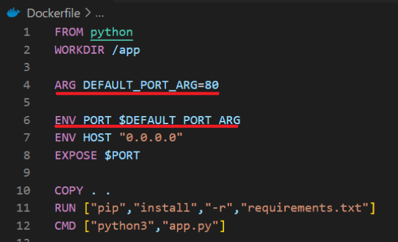
Task: Click DEFAULT_PORT_ARG=80 on line 4
Action: pyautogui.click(x=151, y=85)
